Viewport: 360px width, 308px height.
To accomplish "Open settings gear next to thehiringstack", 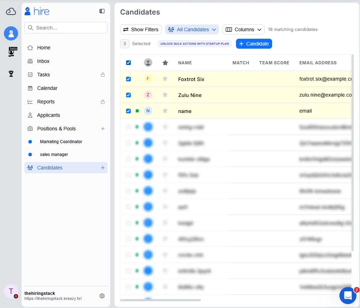I will point(102,296).
